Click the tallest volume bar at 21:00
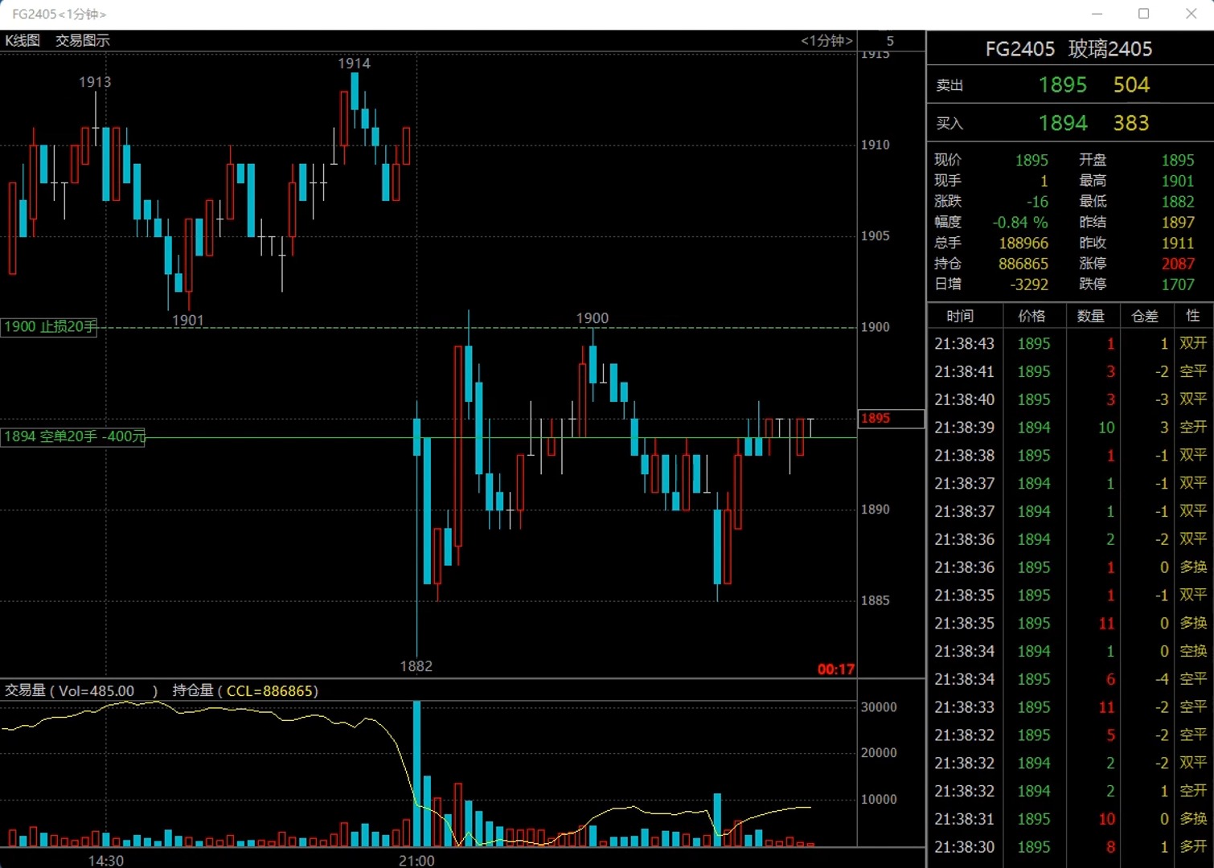1214x868 pixels. pos(416,773)
